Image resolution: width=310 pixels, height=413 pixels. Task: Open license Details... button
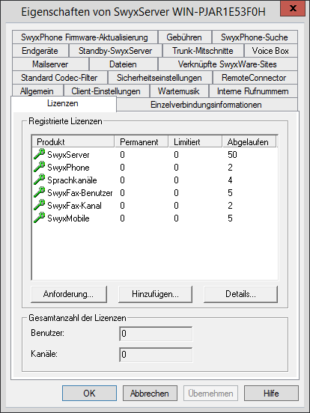pos(240,294)
